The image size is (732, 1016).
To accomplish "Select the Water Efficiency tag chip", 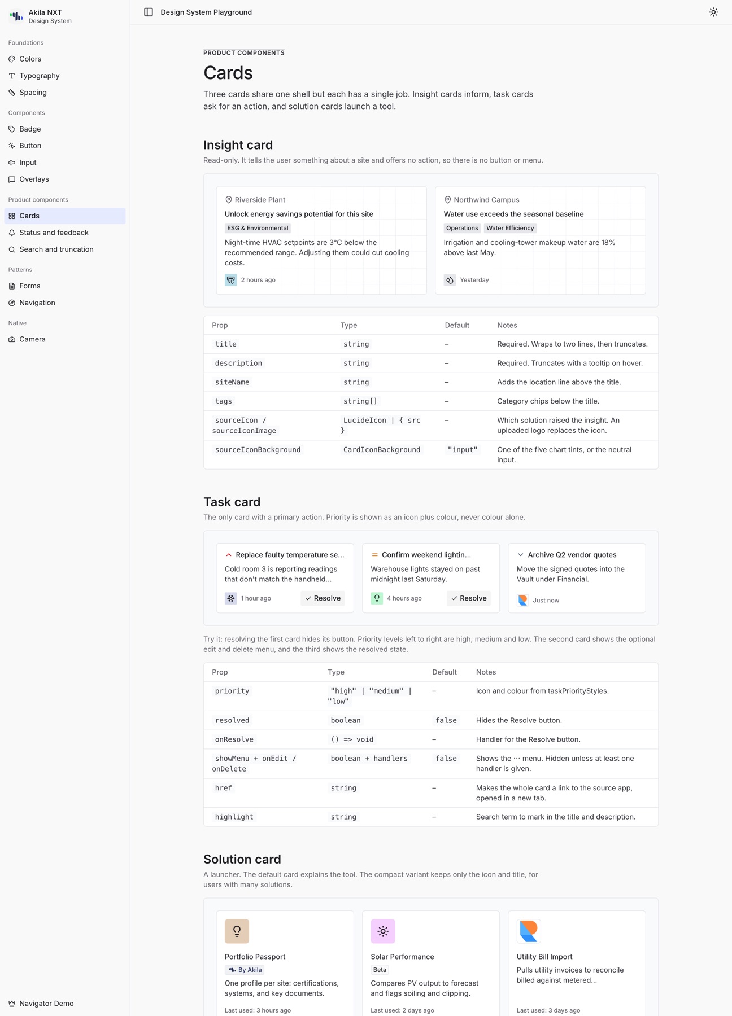I will [x=510, y=228].
